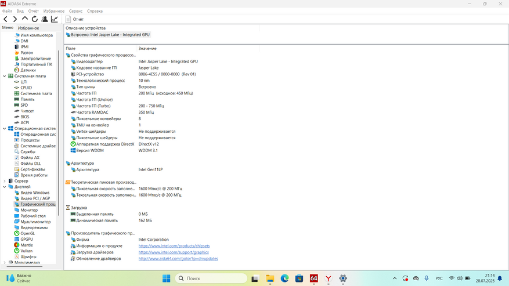Open the Шрифты fonts item
The image size is (509, 286).
coord(26,257)
